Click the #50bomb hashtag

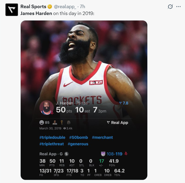click(79, 137)
